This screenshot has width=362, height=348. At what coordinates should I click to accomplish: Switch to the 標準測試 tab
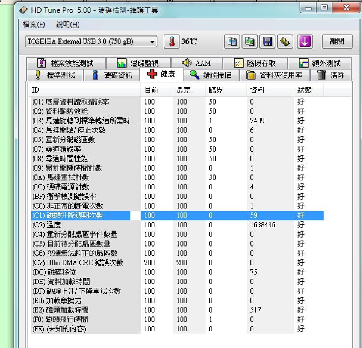tap(55, 75)
